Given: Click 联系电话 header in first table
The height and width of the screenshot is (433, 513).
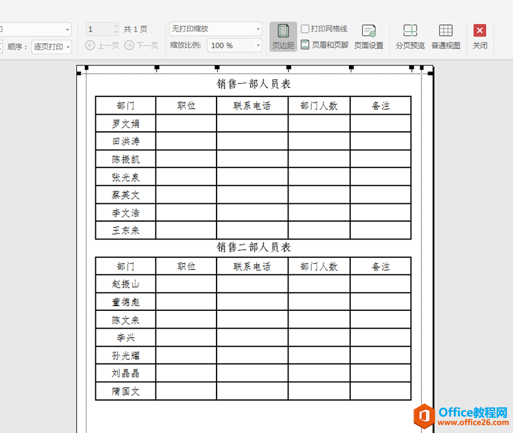Looking at the screenshot, I should tap(253, 106).
